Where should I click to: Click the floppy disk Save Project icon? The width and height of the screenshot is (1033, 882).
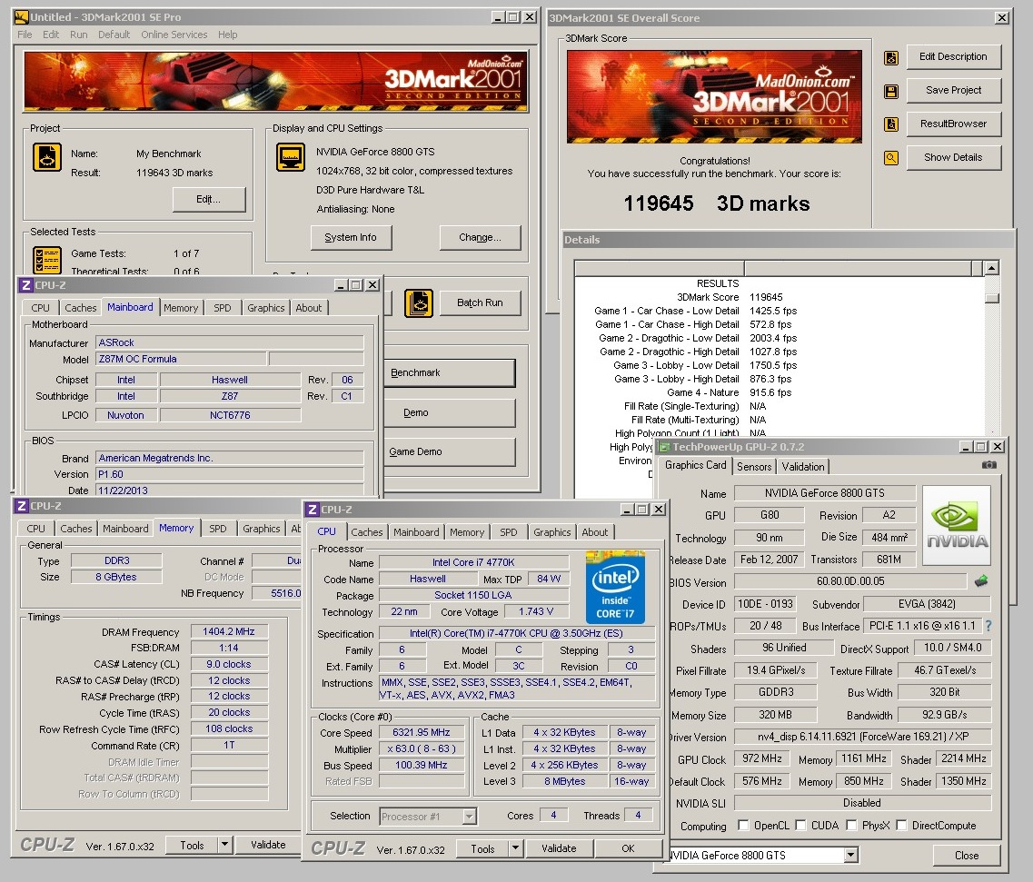tap(890, 92)
